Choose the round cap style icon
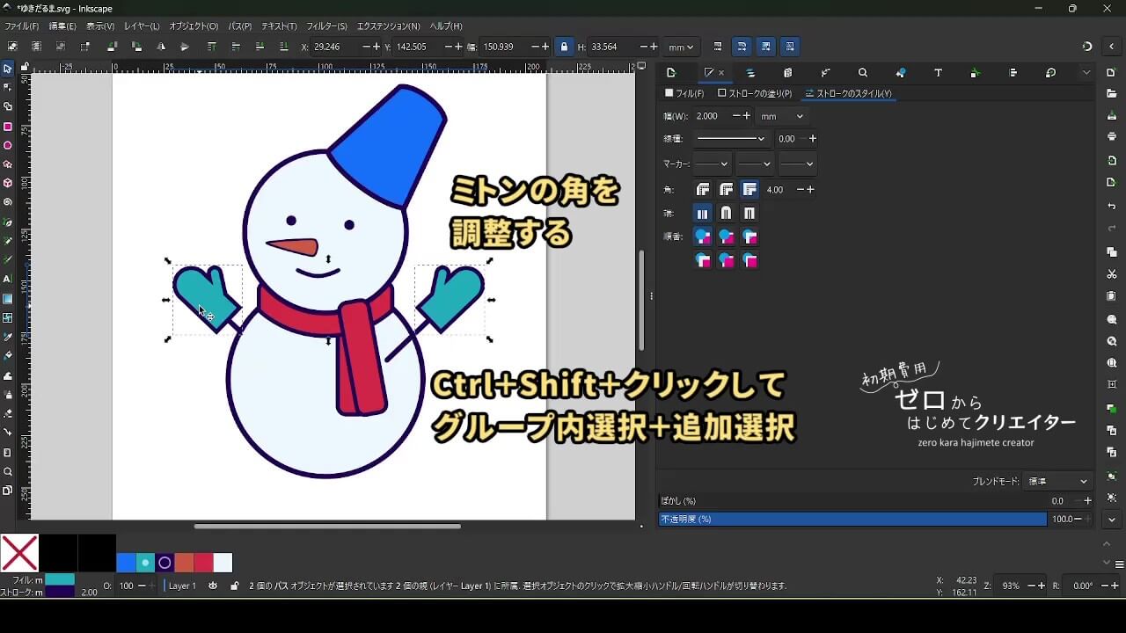 [726, 214]
